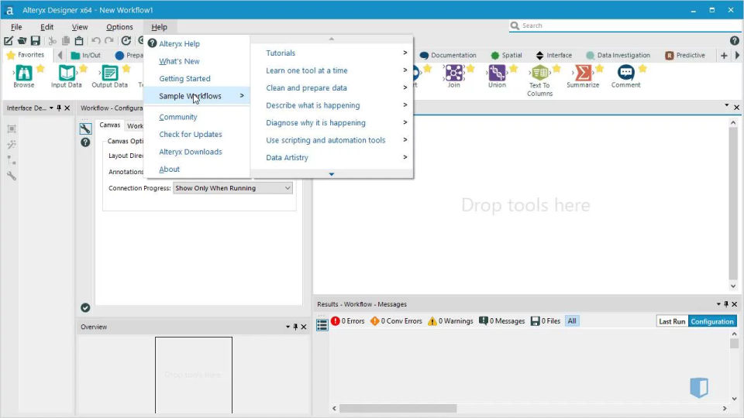
Task: Toggle the 0 Errors filter
Action: pyautogui.click(x=348, y=320)
